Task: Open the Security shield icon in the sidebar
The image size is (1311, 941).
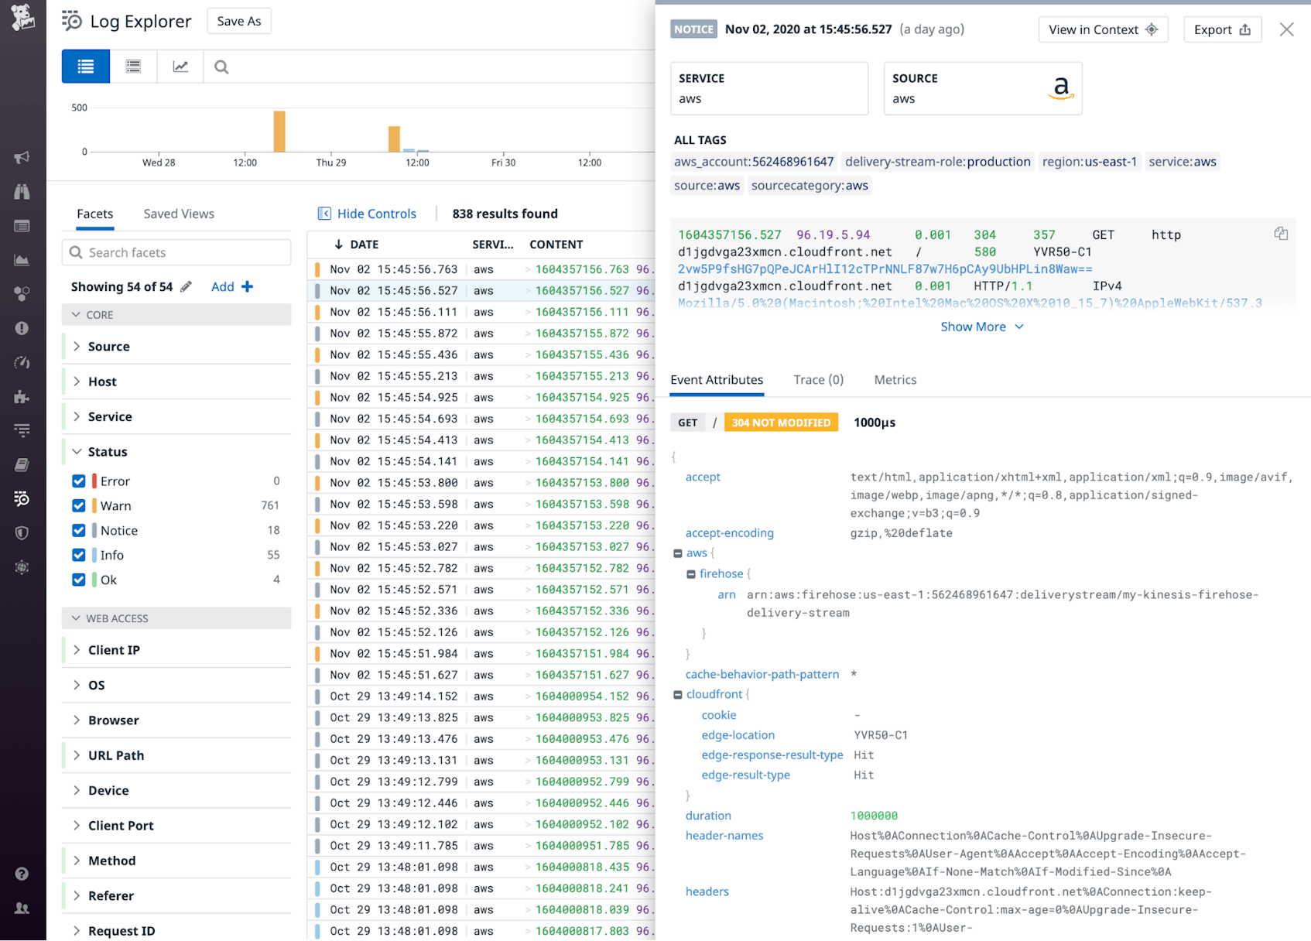Action: [22, 532]
